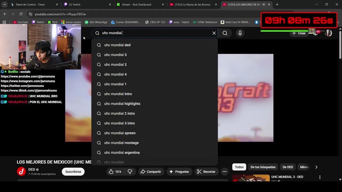Open the tab search dropdown
342x192 pixels.
click(x=5, y=5)
